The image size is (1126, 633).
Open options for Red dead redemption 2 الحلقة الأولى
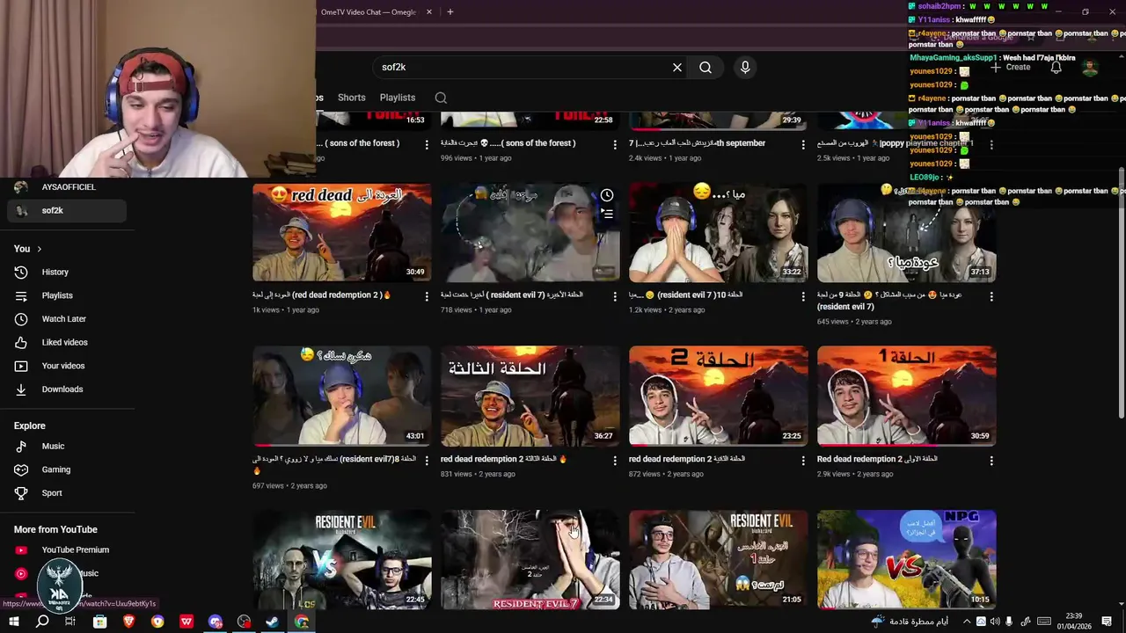point(991,461)
